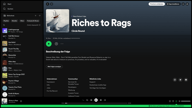The height and width of the screenshot is (108, 192).
Task: Go to previous track
Action: [x=91, y=100]
